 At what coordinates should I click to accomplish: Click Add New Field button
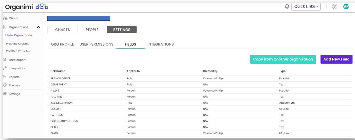click(336, 59)
